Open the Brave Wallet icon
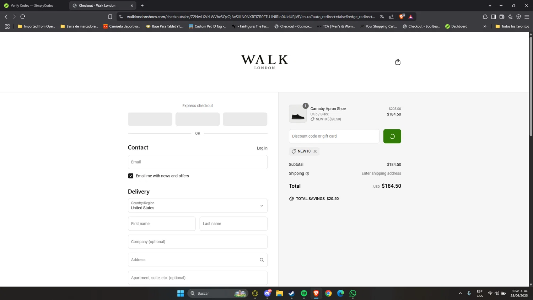Screen dimensions: 533x300 pos(502,17)
